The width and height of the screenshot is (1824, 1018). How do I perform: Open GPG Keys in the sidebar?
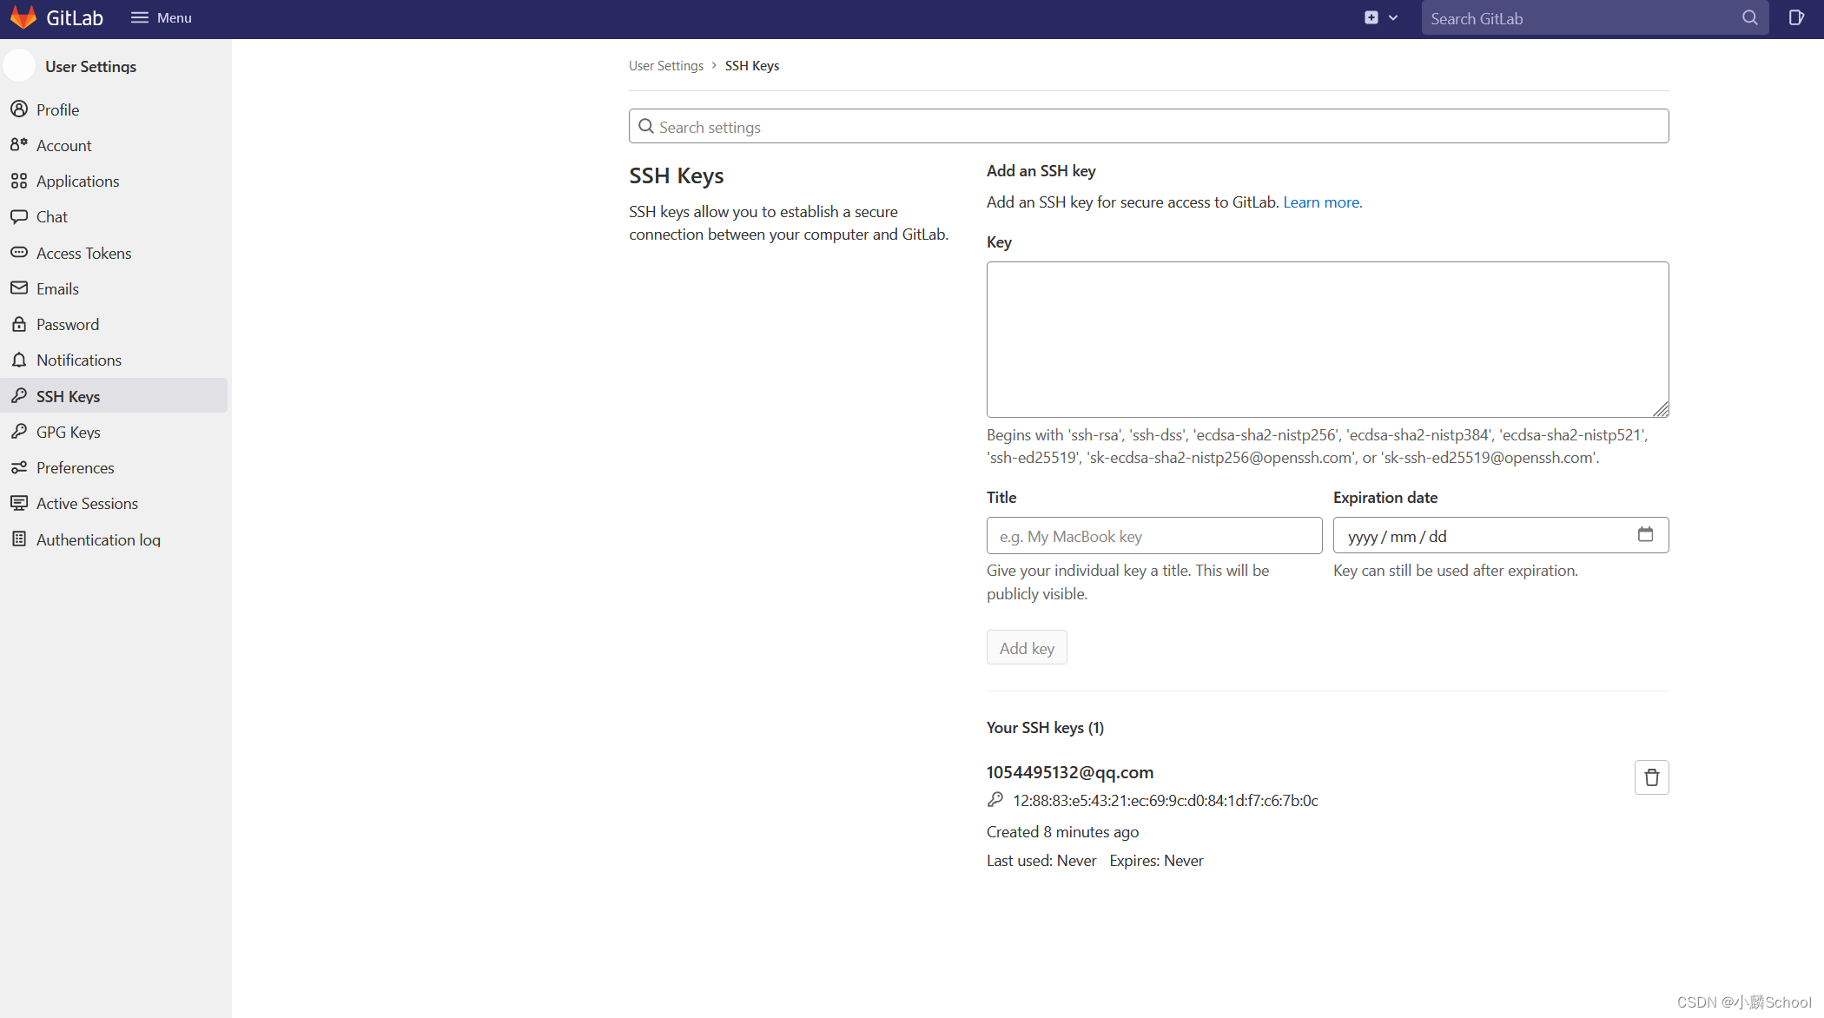click(68, 432)
